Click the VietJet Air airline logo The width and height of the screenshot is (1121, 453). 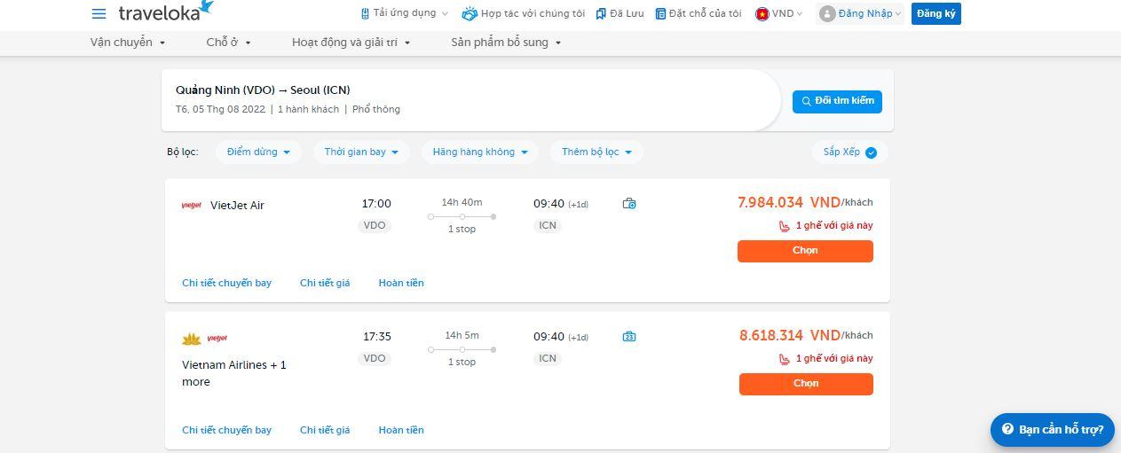[191, 206]
